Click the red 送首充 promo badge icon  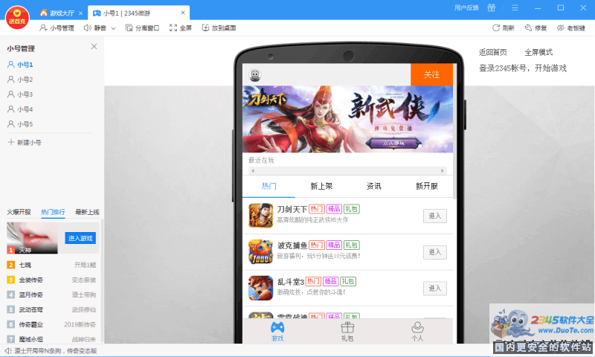pyautogui.click(x=17, y=17)
